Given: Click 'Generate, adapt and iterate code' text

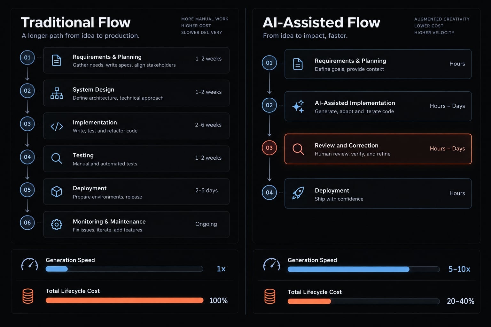Looking at the screenshot, I should [x=354, y=111].
